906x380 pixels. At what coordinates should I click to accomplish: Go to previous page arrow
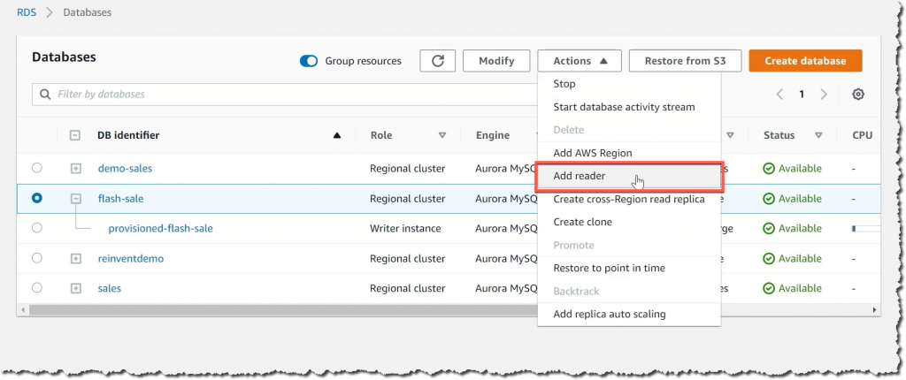pos(779,95)
